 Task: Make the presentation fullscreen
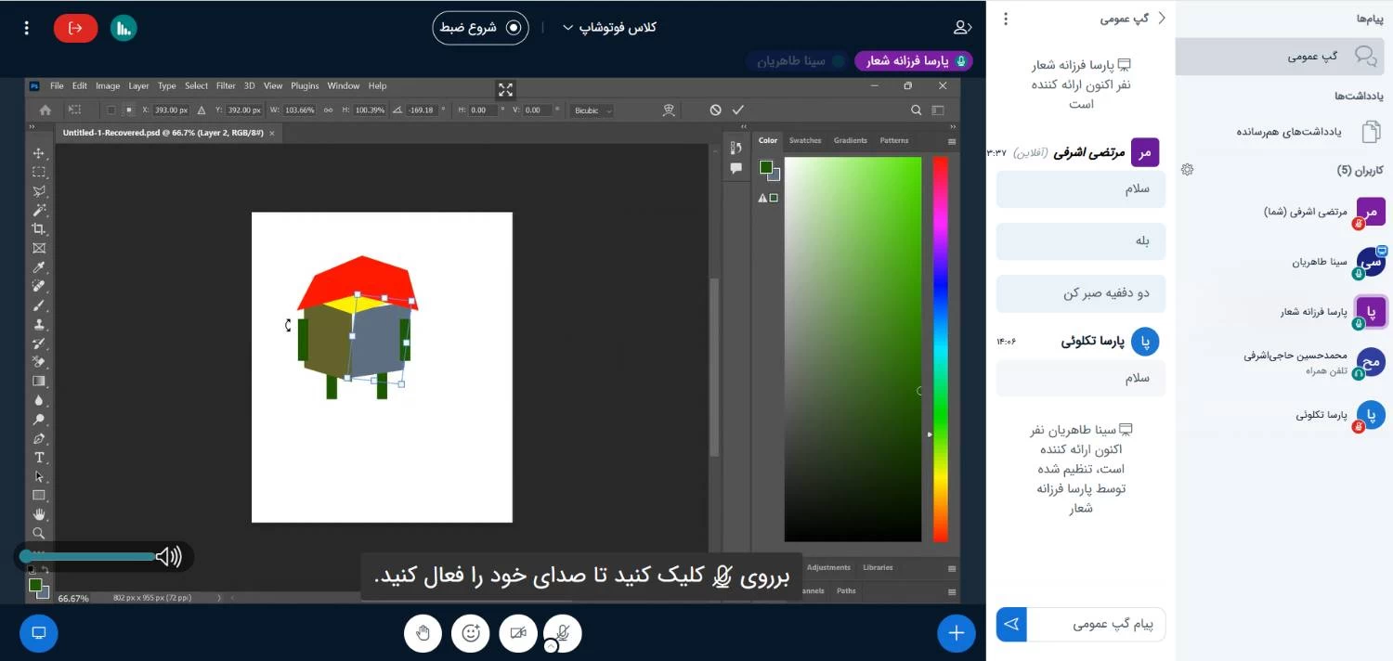(505, 90)
